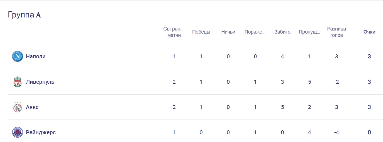
Task: Click the Поражения column header
Action: coord(255,32)
